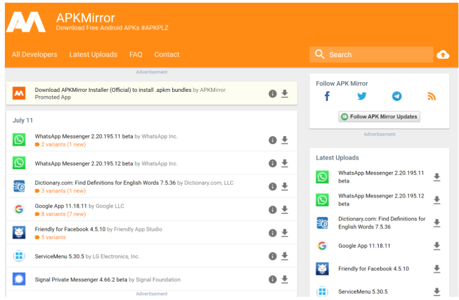Image resolution: width=459 pixels, height=300 pixels.
Task: Click the APKMirror logo
Action: pos(26,22)
